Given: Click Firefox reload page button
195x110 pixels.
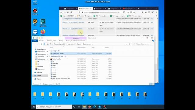Looking at the screenshot, I should [68, 12].
